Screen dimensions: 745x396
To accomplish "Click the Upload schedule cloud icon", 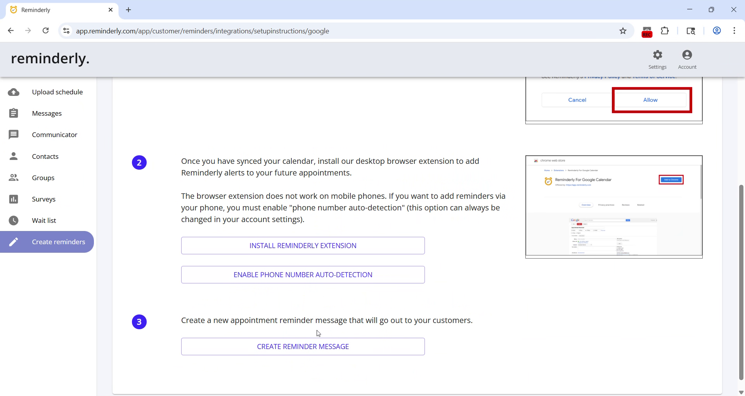I will coord(14,92).
